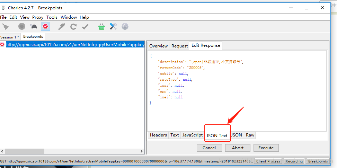Click Client Process status bar button
This screenshot has width=337, height=168.
click(268, 161)
